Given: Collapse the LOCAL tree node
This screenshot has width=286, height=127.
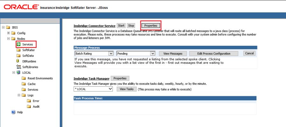Looking at the screenshot, I should coord(13,72).
